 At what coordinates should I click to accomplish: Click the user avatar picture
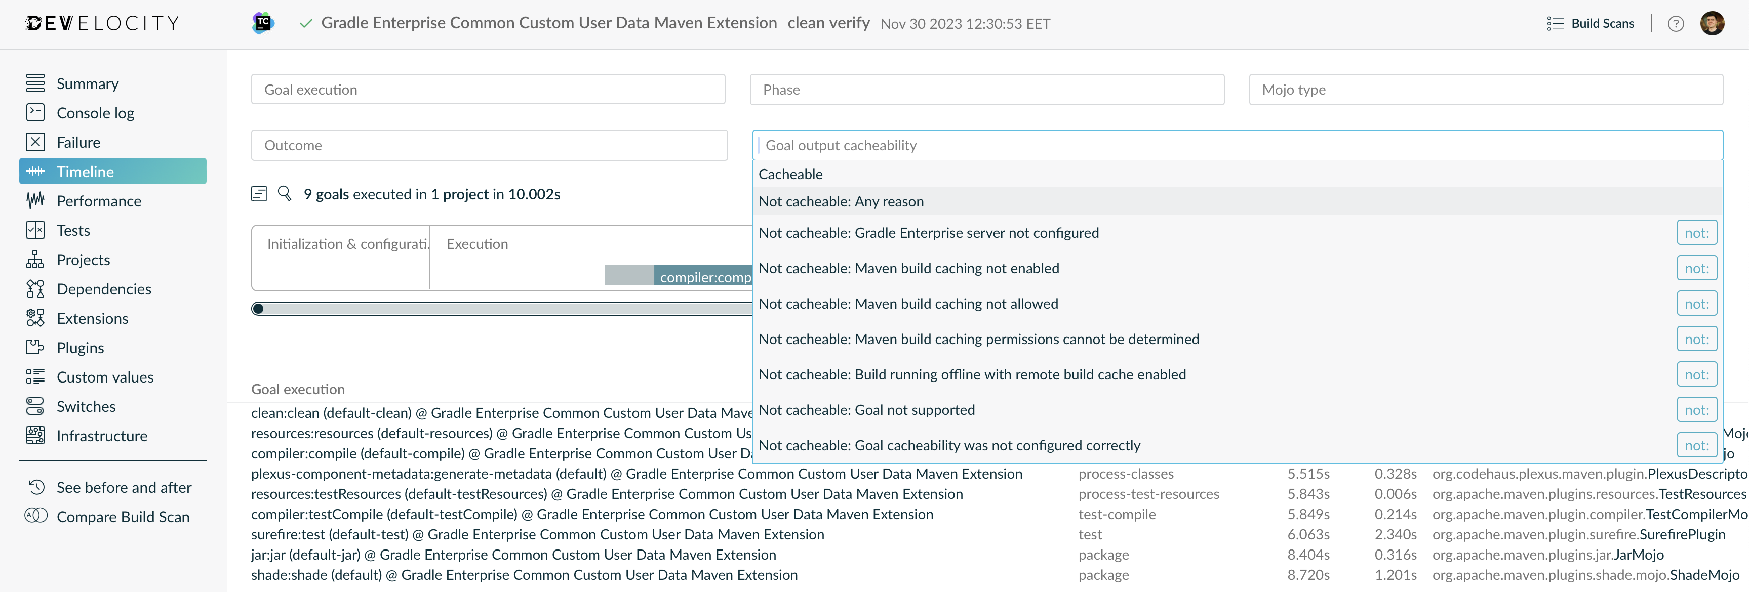pyautogui.click(x=1712, y=23)
